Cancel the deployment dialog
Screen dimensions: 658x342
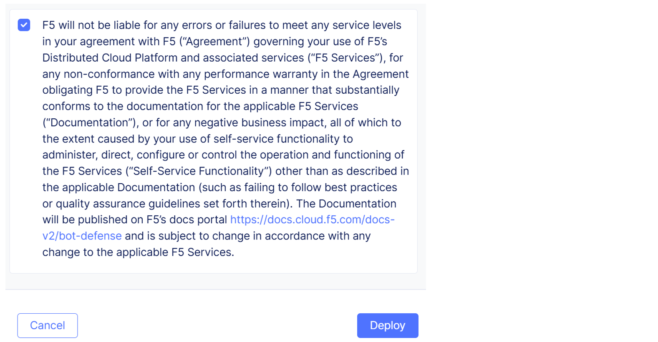click(x=48, y=325)
